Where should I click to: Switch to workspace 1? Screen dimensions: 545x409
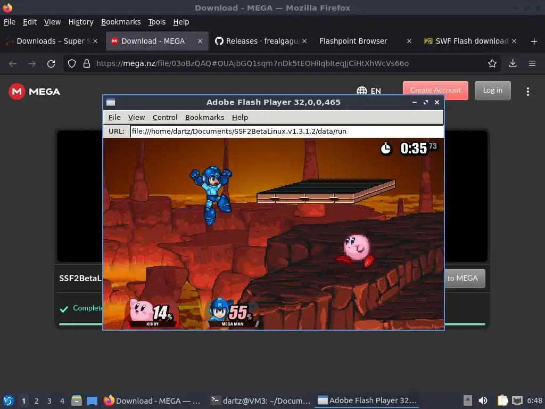[x=23, y=401]
